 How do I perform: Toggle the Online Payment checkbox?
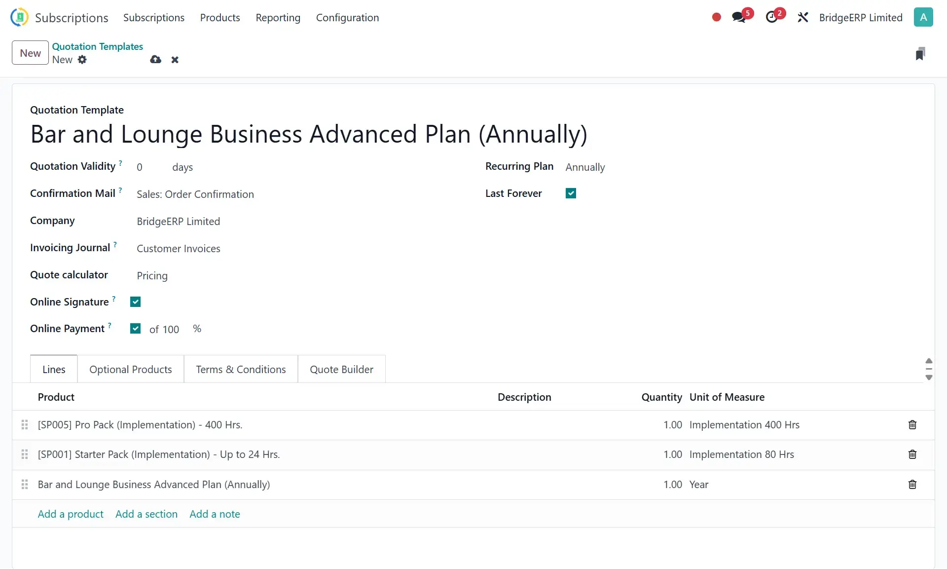click(135, 329)
